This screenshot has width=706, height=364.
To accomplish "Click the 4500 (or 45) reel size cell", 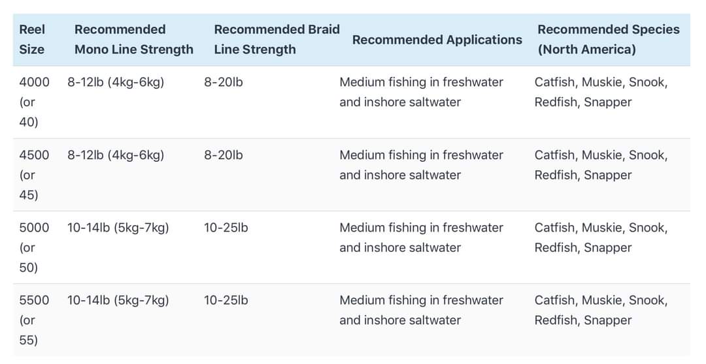I will coord(34,175).
